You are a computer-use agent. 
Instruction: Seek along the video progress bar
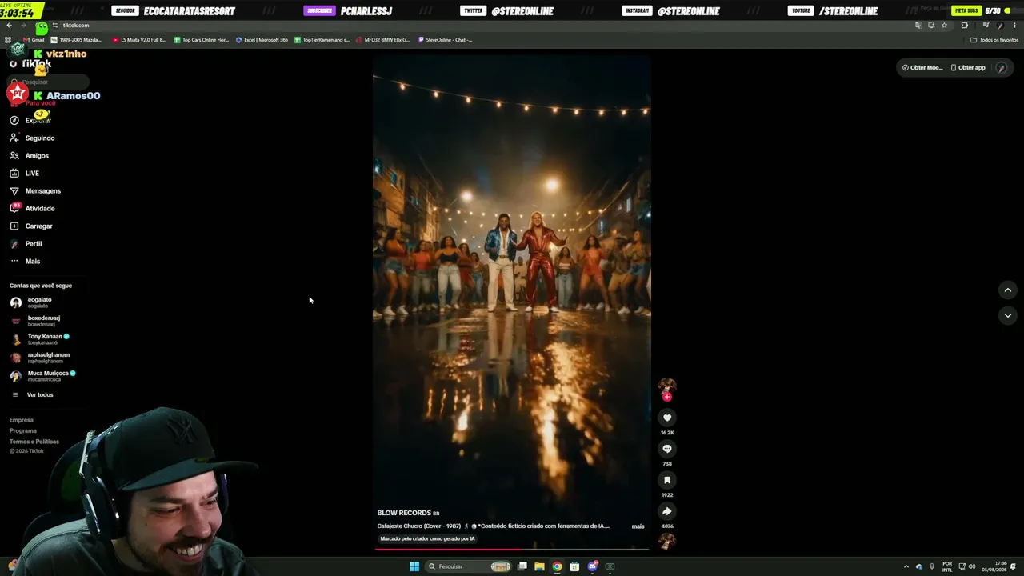512,549
